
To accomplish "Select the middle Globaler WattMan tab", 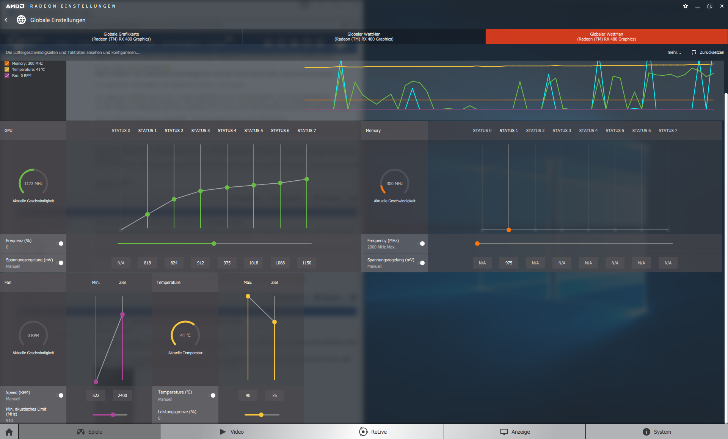I will coord(364,36).
